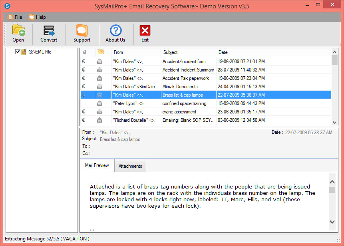The image size is (344, 246).
Task: Click the date 15-09-2009 09:44:43 PM
Action: 241,103
